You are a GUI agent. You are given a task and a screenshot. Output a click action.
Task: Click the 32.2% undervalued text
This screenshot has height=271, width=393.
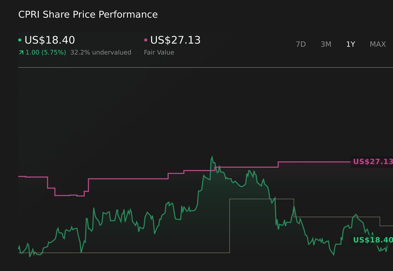(x=101, y=52)
